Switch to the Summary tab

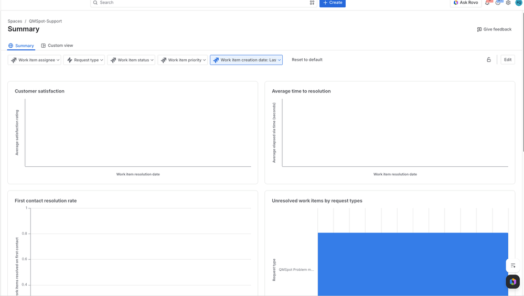(x=21, y=46)
